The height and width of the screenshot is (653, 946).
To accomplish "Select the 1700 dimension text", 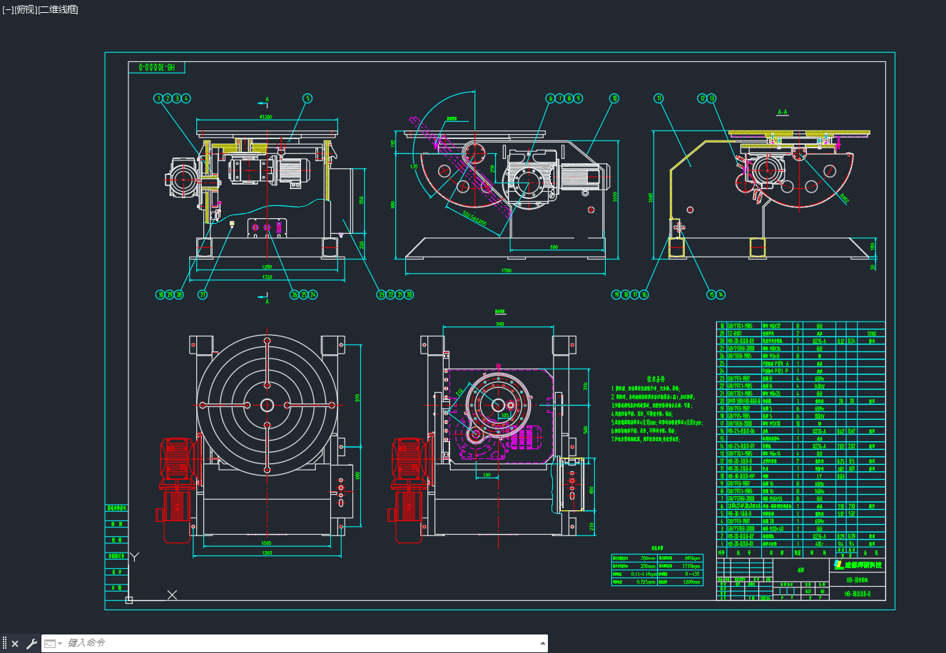I will coord(506,271).
